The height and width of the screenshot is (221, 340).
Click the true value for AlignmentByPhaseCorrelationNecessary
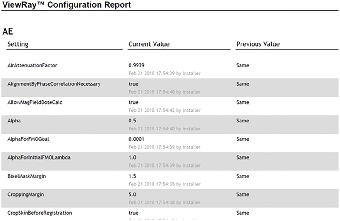coord(133,84)
